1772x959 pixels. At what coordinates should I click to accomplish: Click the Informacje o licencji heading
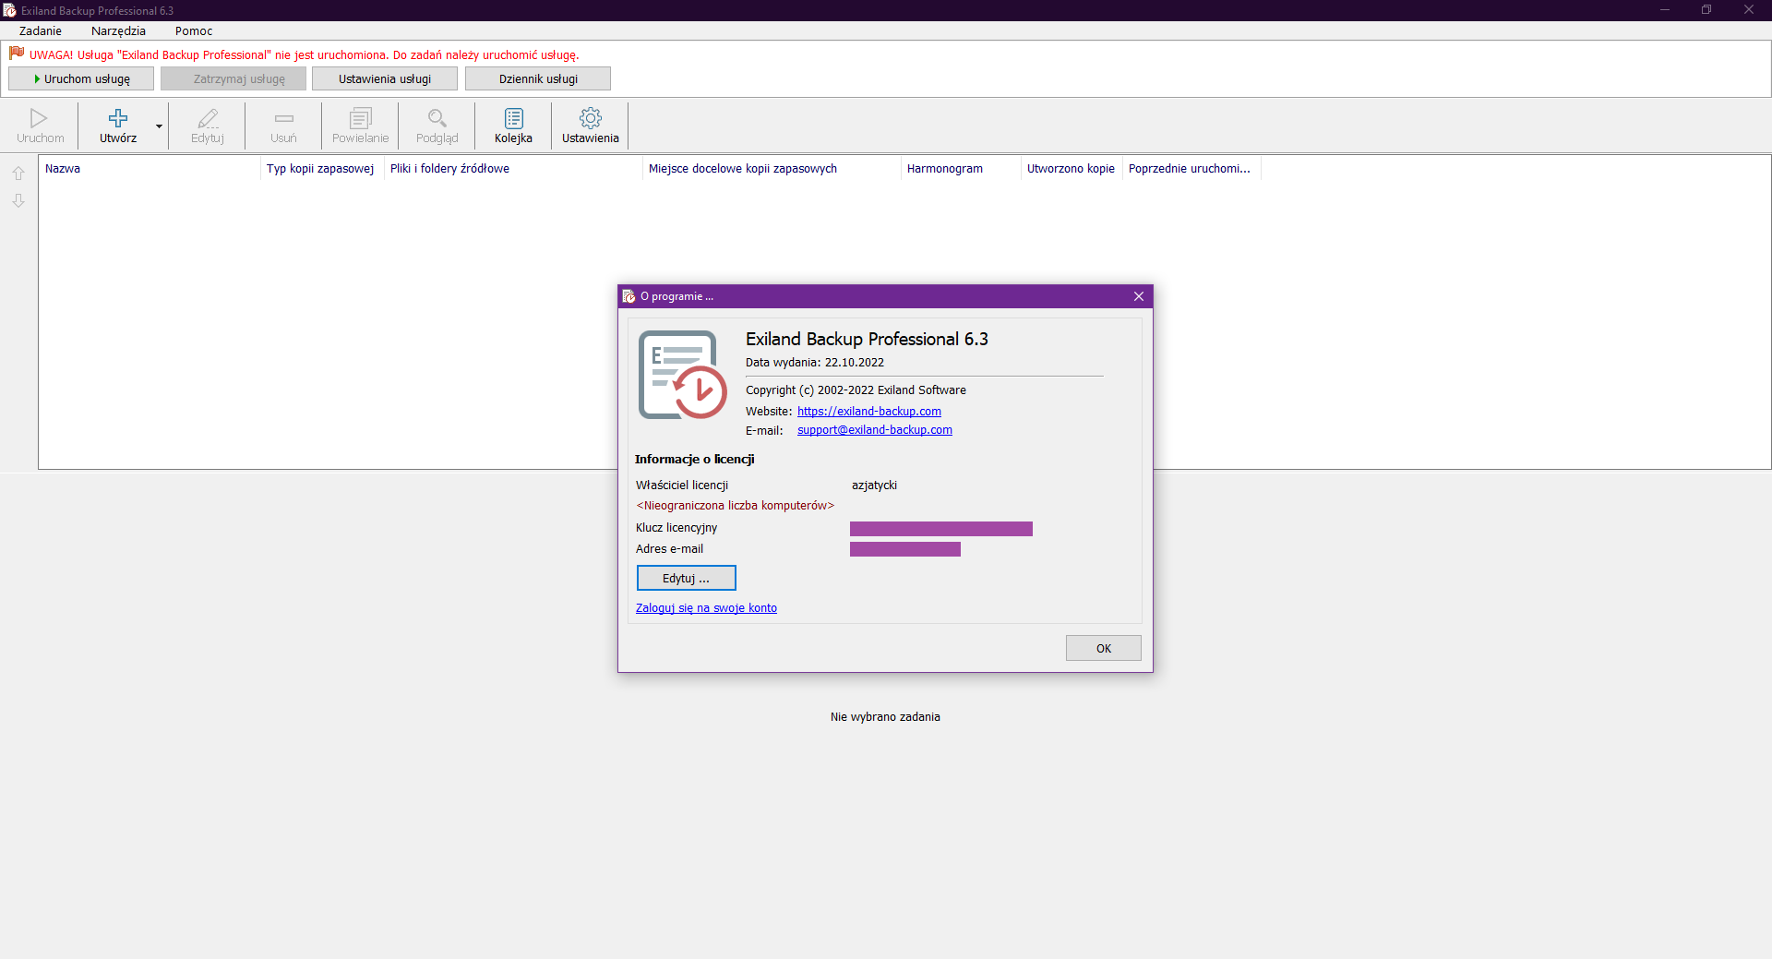694,460
